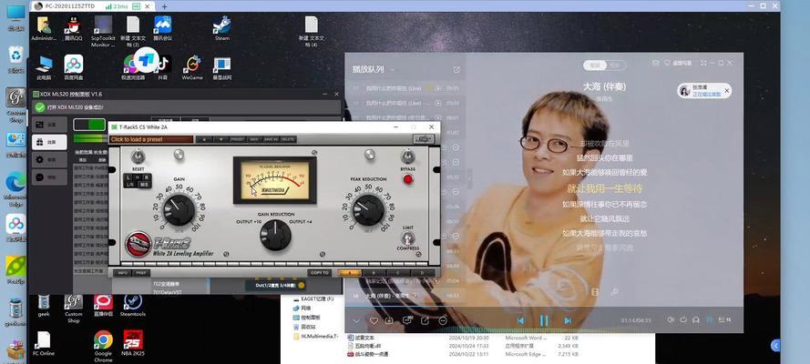Click the INFO button in T-RackS footer
This screenshot has width=810, height=364.
point(123,273)
